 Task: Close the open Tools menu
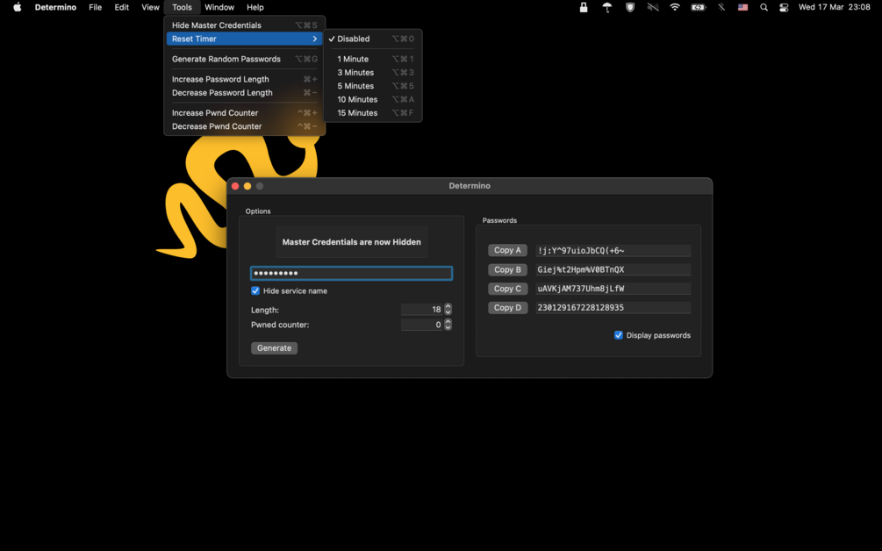(x=182, y=7)
